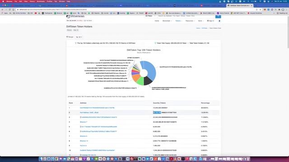The width and height of the screenshot is (289, 162).
Task: Click contract icon on rank 5 row
Action: [80, 127]
